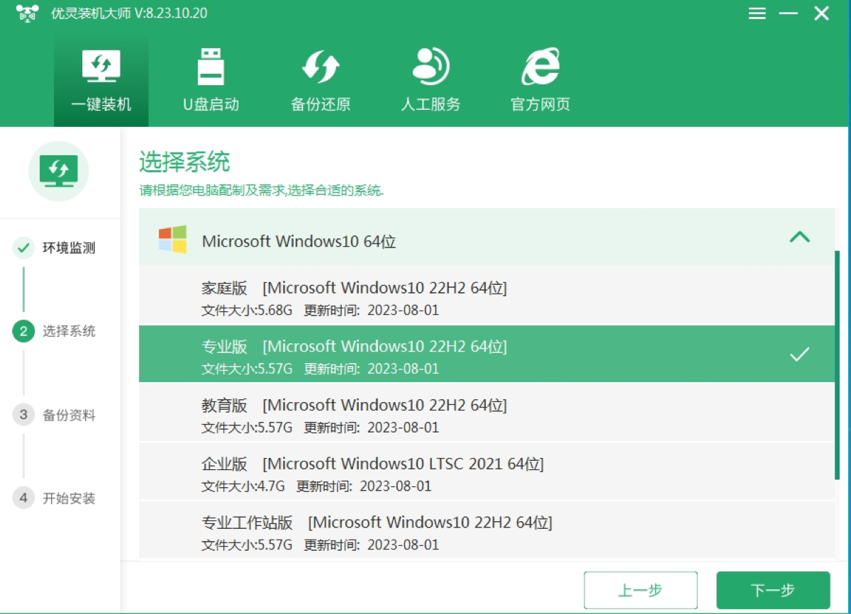
Task: Select 企业版 Windows10 LTSC 2021
Action: click(486, 471)
